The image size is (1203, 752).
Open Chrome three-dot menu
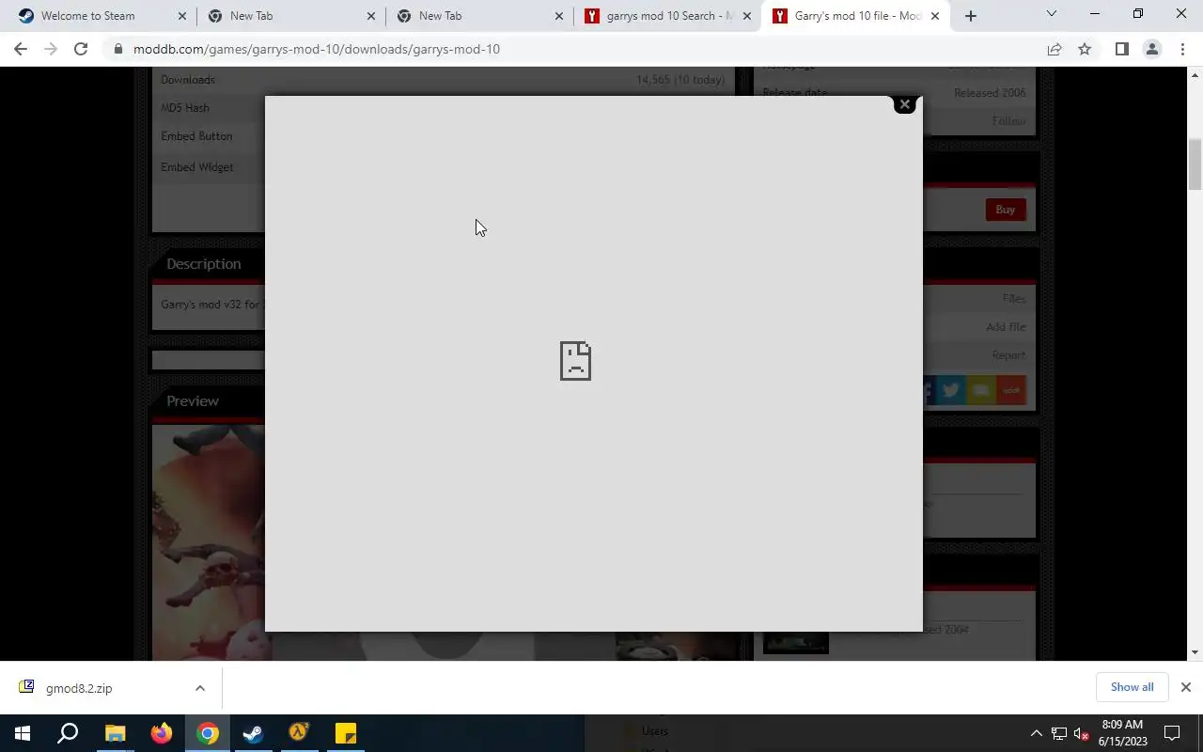click(1182, 49)
